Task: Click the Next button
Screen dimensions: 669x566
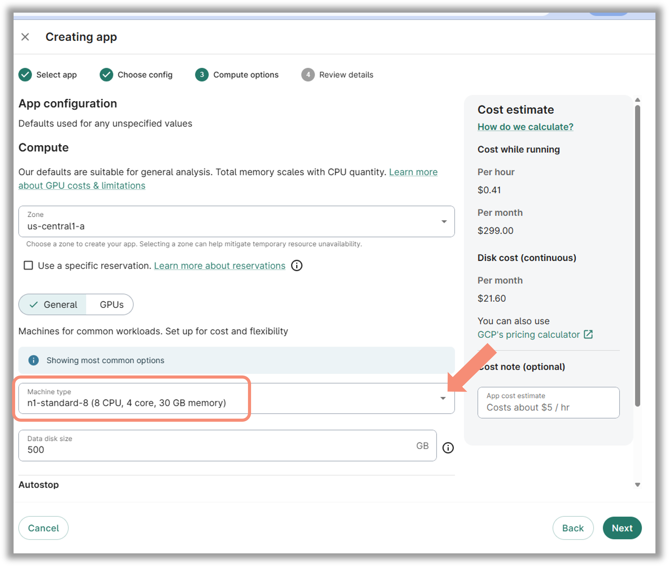Action: (x=622, y=528)
